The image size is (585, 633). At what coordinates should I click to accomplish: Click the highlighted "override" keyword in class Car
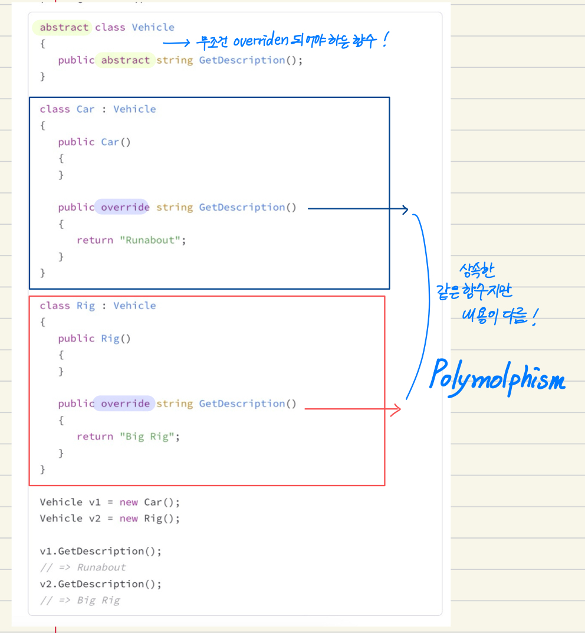(x=125, y=207)
